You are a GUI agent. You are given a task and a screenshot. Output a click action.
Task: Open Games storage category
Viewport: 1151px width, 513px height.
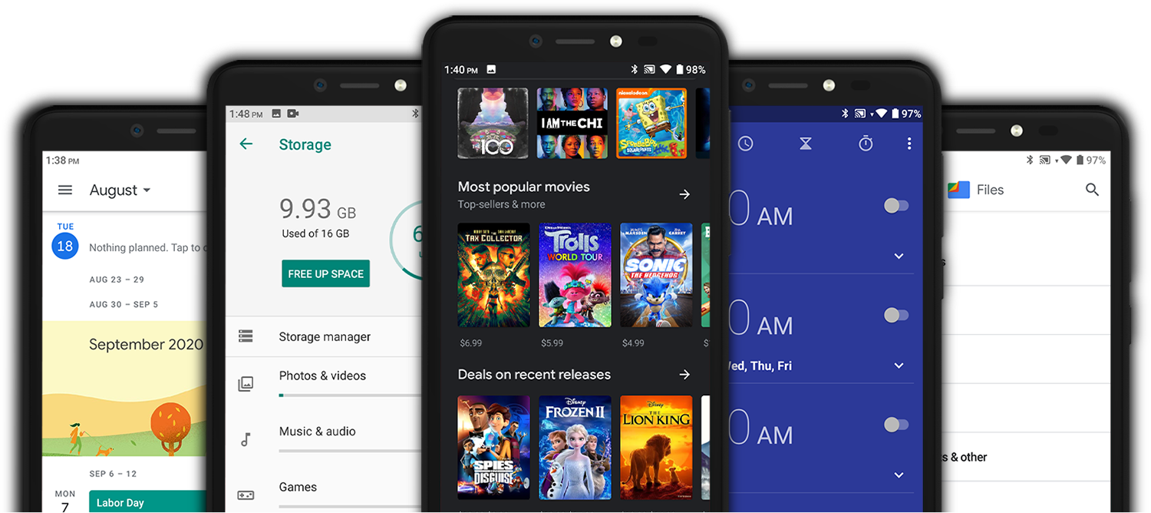point(325,491)
